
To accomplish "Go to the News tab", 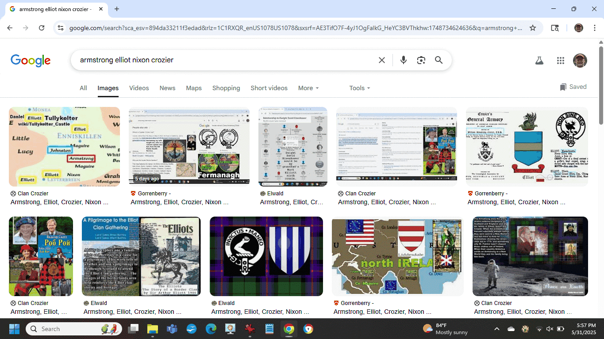I will [x=167, y=88].
